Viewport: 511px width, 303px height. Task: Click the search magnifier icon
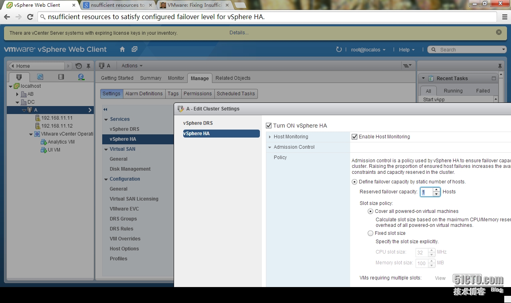[x=434, y=50]
